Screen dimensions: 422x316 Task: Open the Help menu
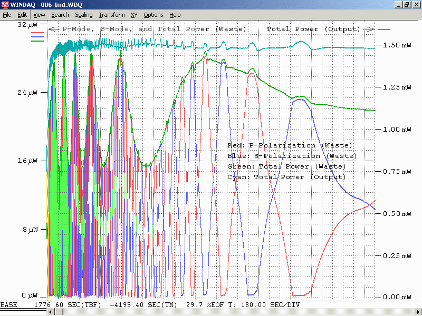[175, 15]
